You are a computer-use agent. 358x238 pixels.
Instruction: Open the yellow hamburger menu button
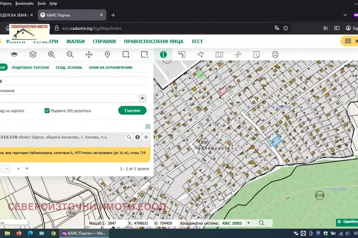[348, 41]
